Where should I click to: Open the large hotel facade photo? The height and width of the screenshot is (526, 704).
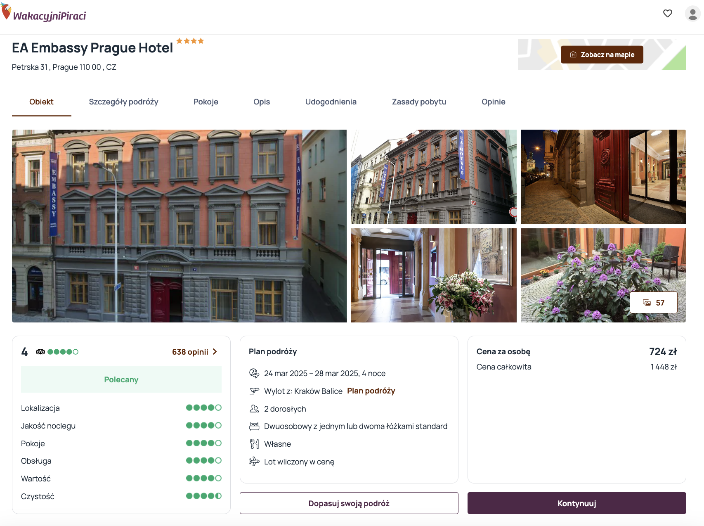(180, 226)
